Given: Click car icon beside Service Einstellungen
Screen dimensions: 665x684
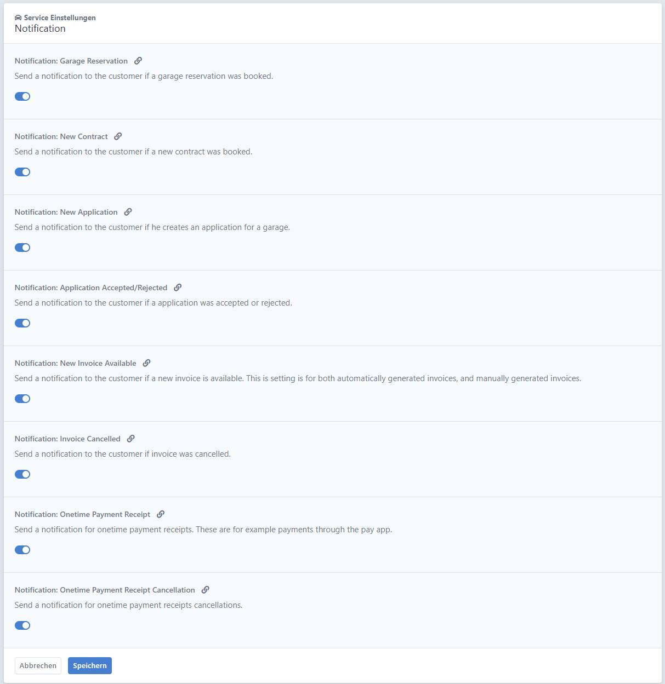Looking at the screenshot, I should pos(18,18).
